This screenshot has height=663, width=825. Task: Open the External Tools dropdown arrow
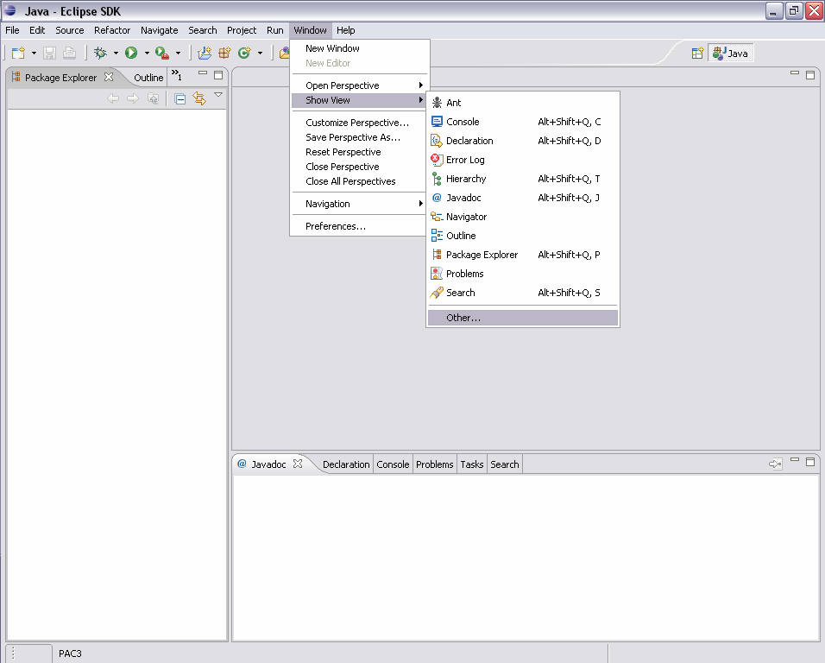178,54
